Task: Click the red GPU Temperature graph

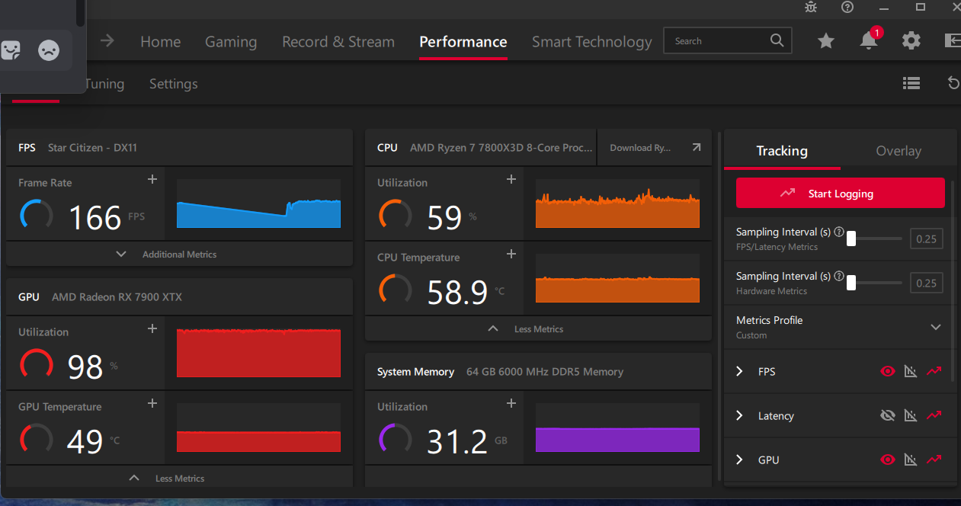Action: coord(259,428)
